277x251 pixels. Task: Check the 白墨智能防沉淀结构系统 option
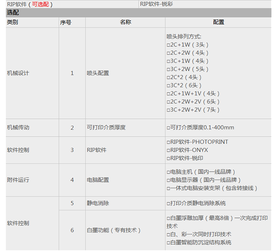168,243
